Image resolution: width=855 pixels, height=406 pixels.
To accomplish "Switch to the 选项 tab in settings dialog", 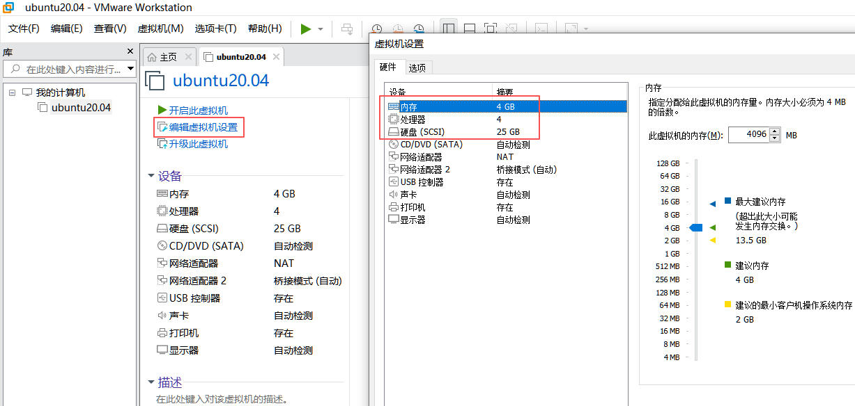I will 417,67.
